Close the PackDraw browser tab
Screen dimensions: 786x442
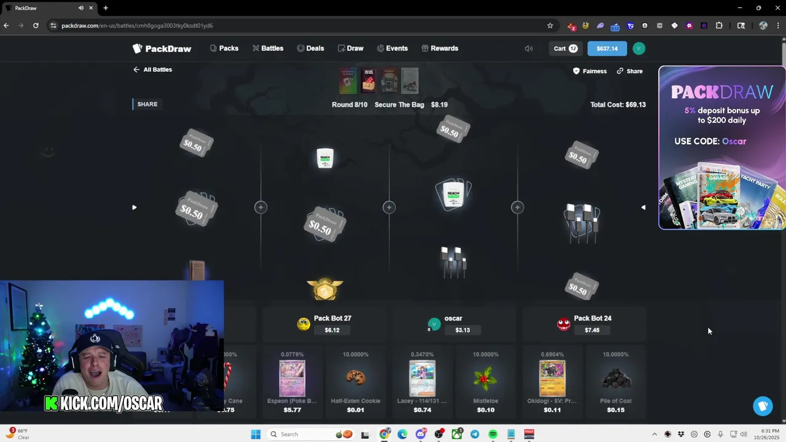click(x=91, y=8)
